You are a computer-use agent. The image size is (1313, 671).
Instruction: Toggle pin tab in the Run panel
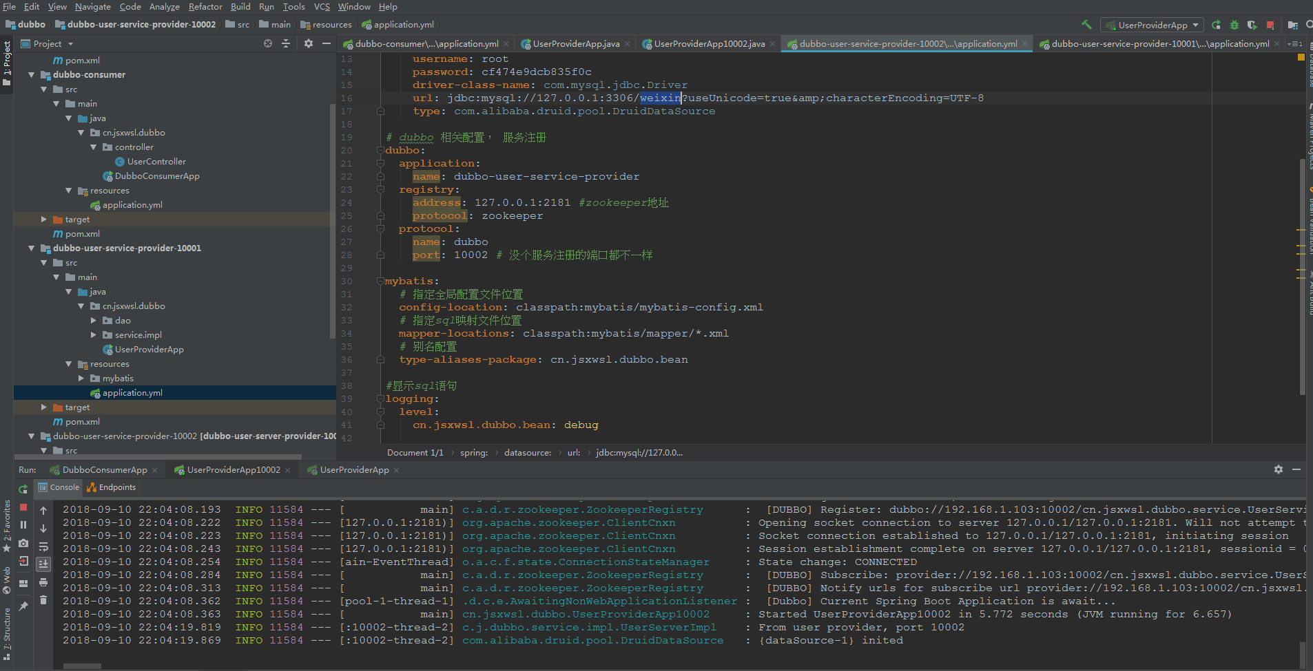[23, 606]
